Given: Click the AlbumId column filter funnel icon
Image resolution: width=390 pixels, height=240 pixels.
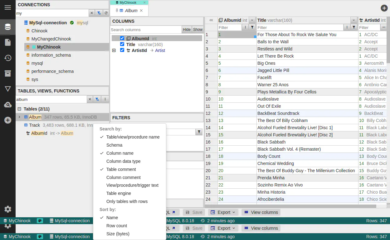Looking at the screenshot, I should click(252, 27).
